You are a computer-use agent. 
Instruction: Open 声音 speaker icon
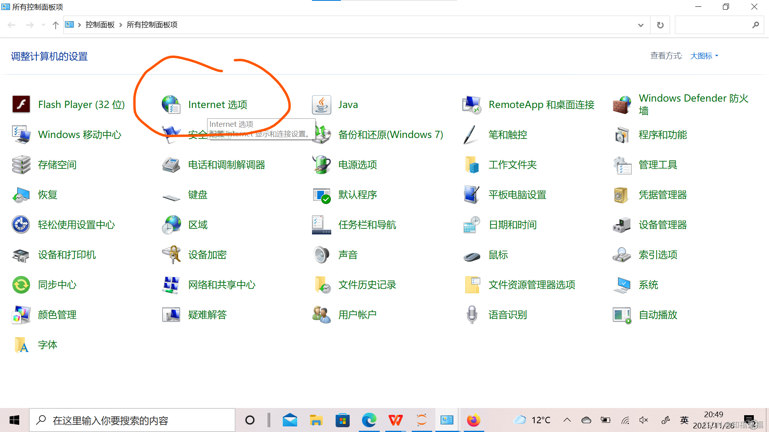322,255
